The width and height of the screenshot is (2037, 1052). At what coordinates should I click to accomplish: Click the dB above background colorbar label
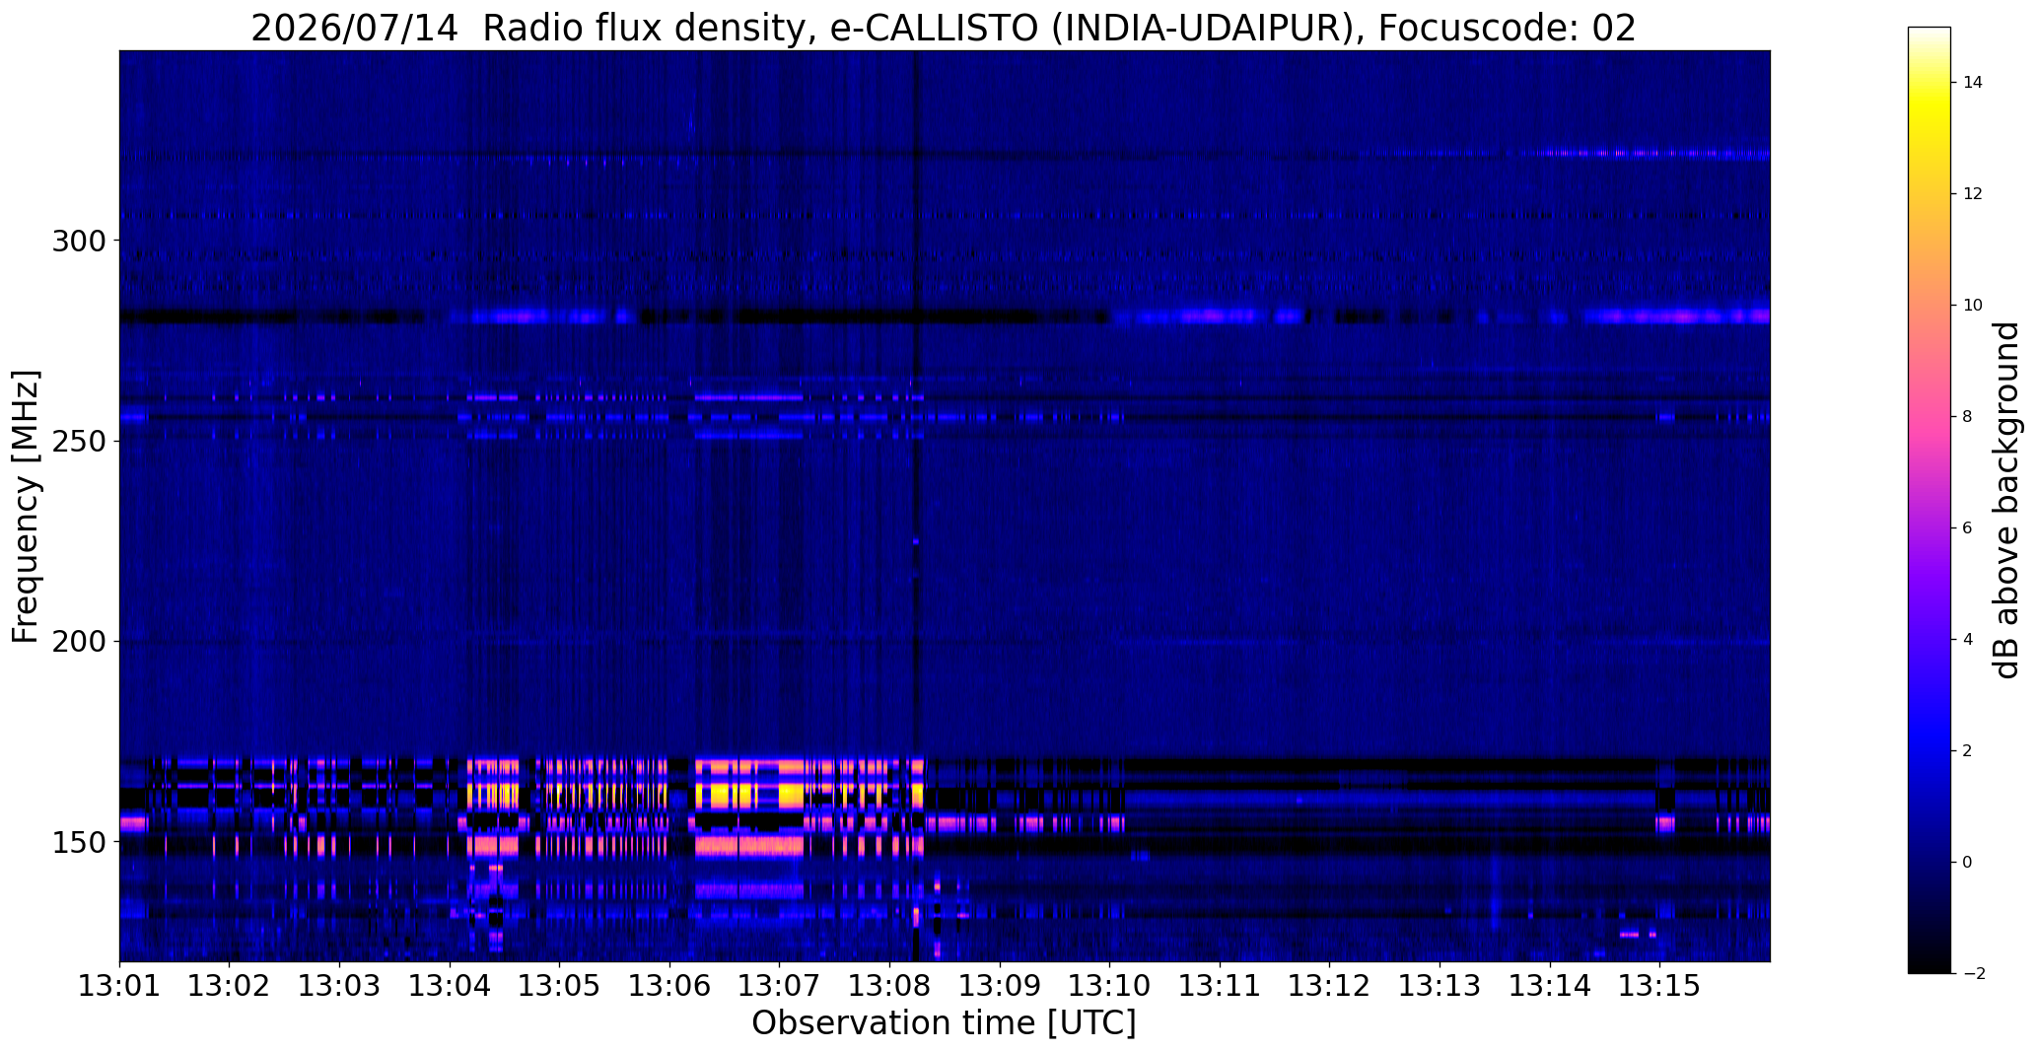(x=2006, y=500)
